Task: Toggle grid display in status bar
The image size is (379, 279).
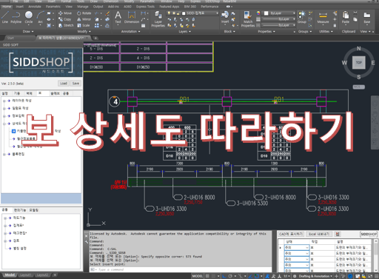Action: tap(207, 276)
